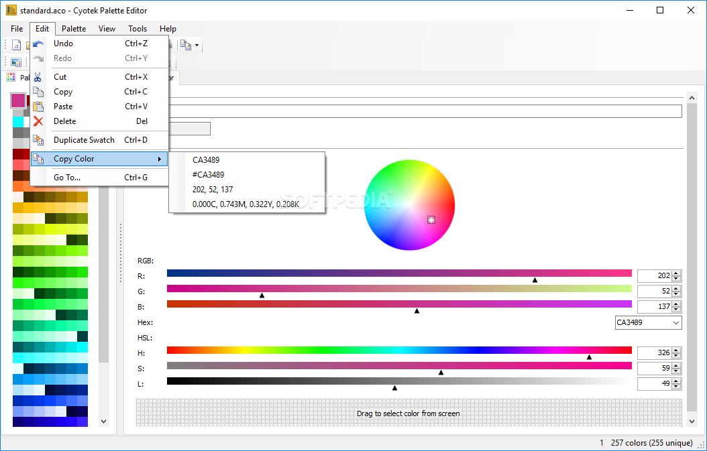707x451 pixels.
Task: Click on the R red slider bar
Action: (399, 273)
